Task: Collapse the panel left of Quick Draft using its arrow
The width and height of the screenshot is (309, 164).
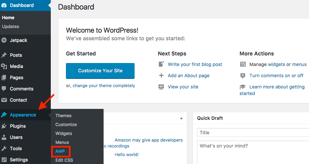Action: (181, 118)
